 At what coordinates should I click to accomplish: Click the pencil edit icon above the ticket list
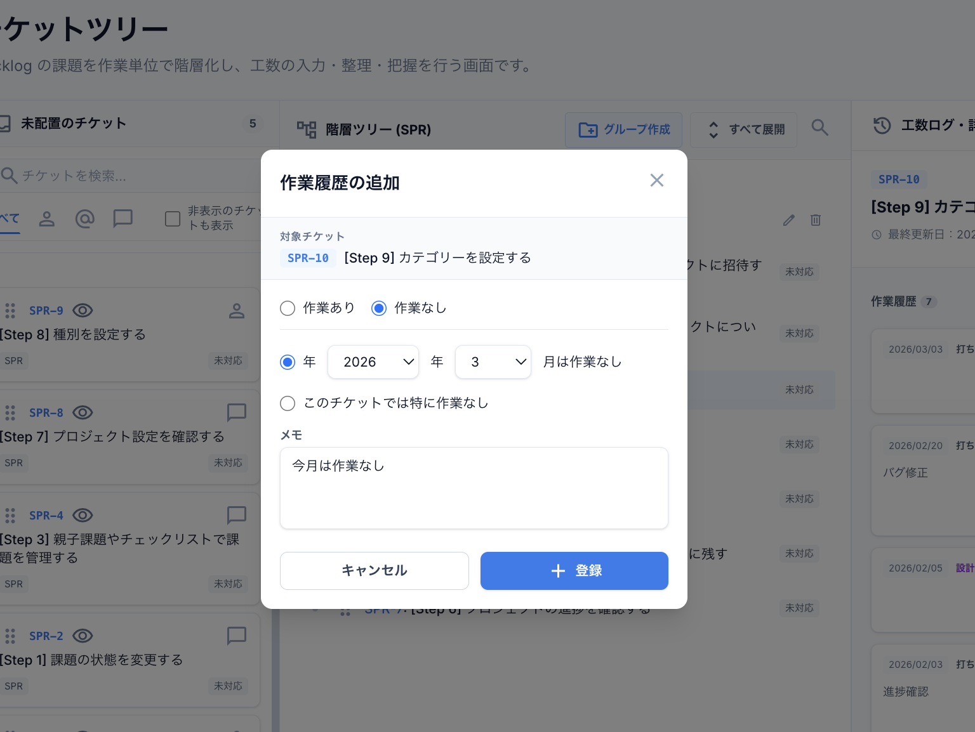(788, 220)
